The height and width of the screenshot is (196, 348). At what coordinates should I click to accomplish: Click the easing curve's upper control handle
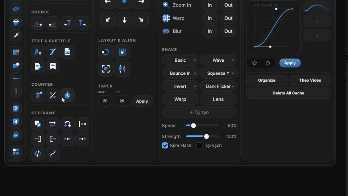click(x=276, y=9)
